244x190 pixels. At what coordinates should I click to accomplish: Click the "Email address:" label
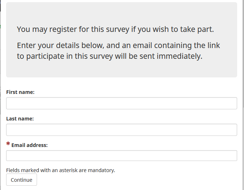29,145
